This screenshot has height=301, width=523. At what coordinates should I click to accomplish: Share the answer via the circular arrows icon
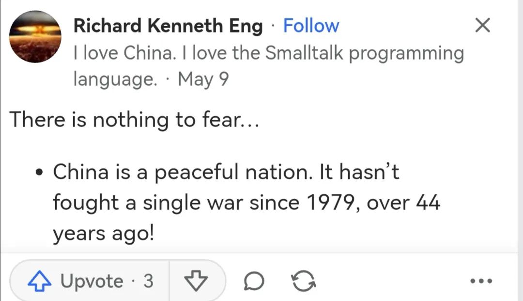(305, 281)
